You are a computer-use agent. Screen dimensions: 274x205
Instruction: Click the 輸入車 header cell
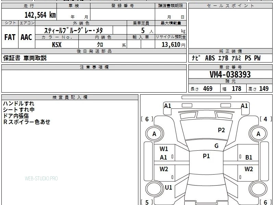click(x=141, y=37)
